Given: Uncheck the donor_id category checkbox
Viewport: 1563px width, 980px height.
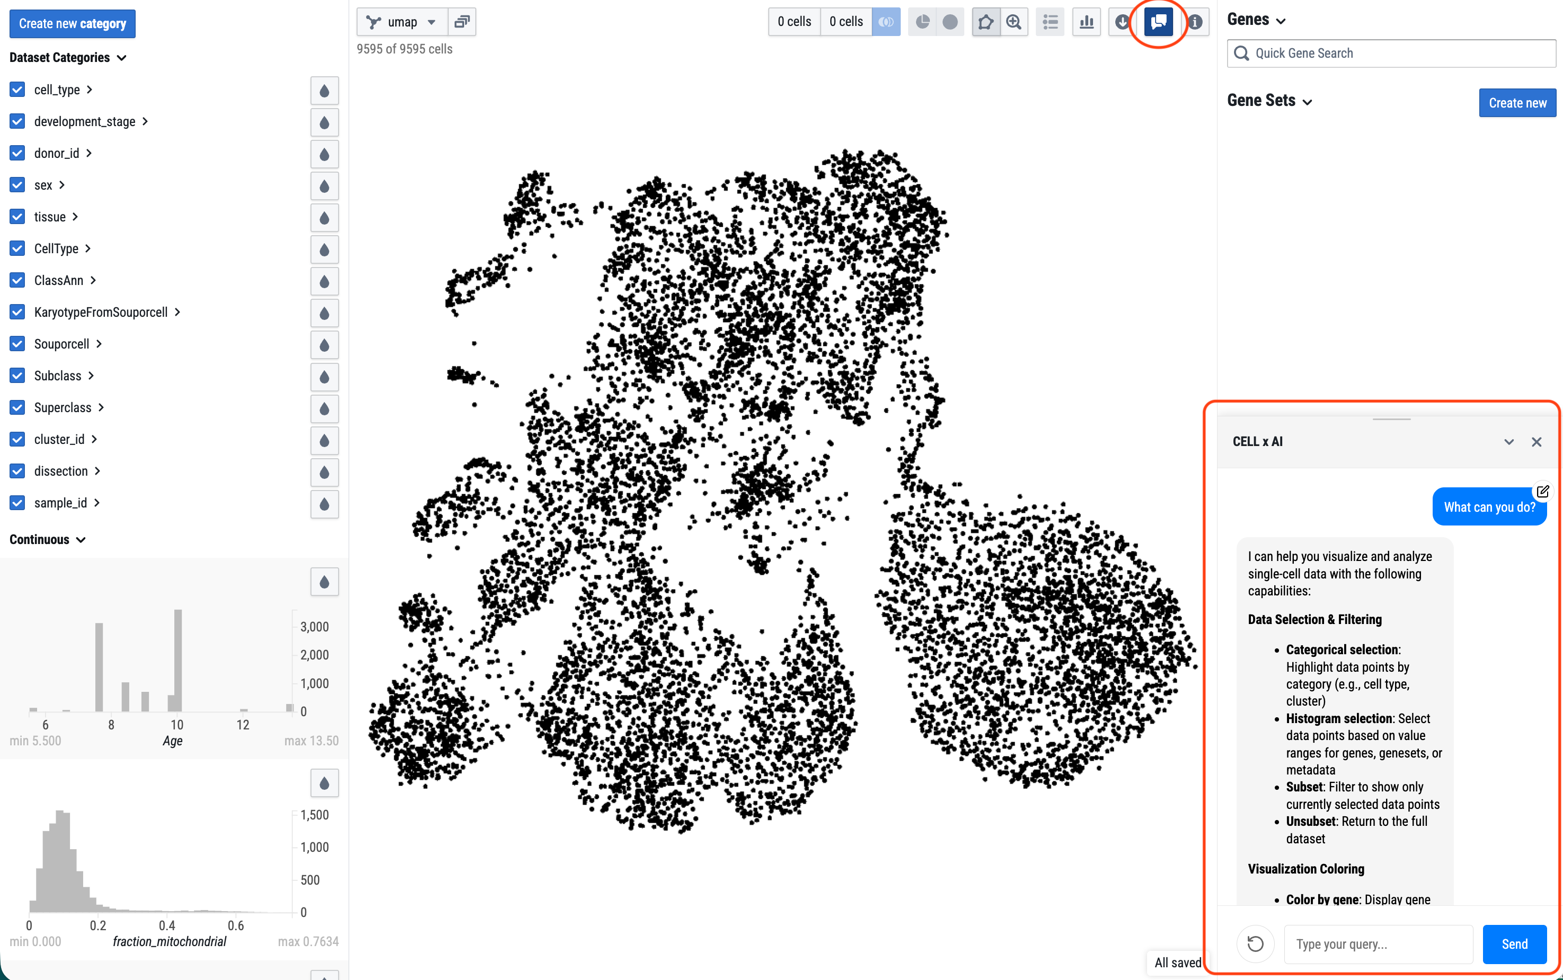Looking at the screenshot, I should pos(17,153).
